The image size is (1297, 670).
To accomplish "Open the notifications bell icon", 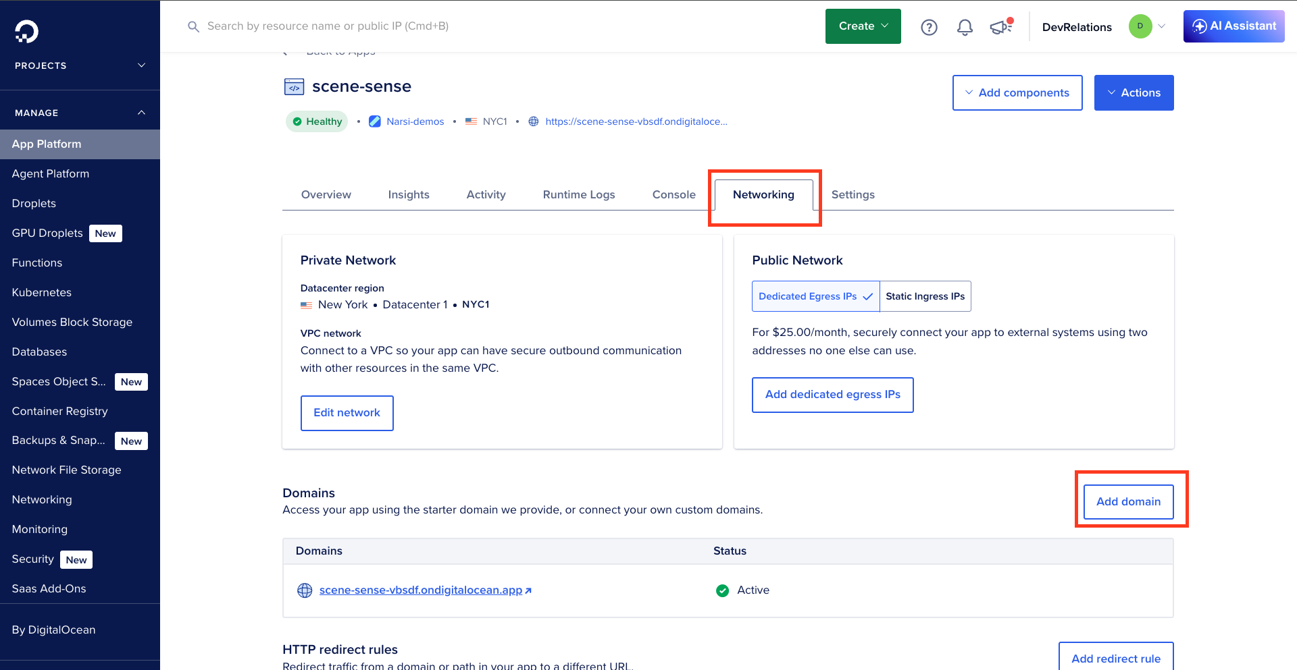I will 965,27.
